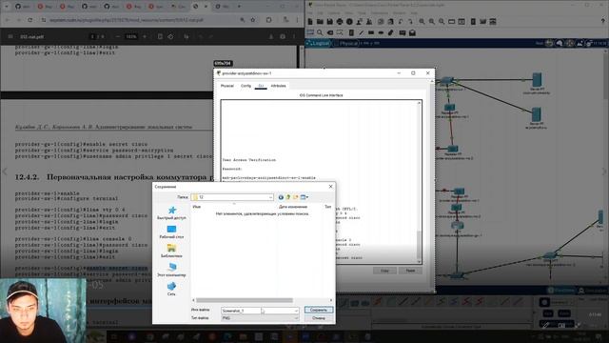Switch to the CLI tab in device window
The height and width of the screenshot is (343, 609).
(261, 86)
